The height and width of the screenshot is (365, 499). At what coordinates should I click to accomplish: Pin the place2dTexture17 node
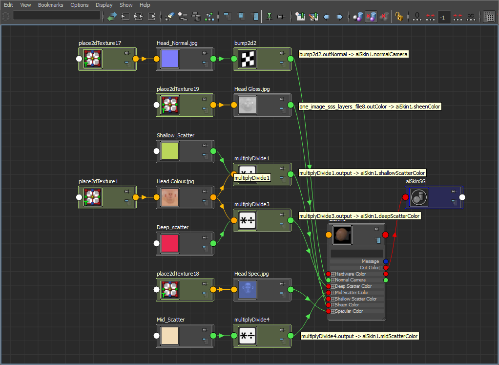pyautogui.click(x=127, y=53)
